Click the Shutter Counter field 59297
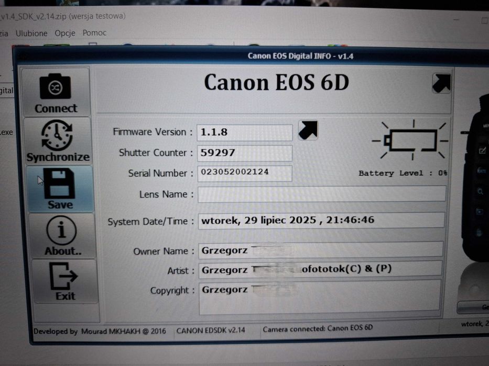This screenshot has width=489, height=366. [244, 153]
